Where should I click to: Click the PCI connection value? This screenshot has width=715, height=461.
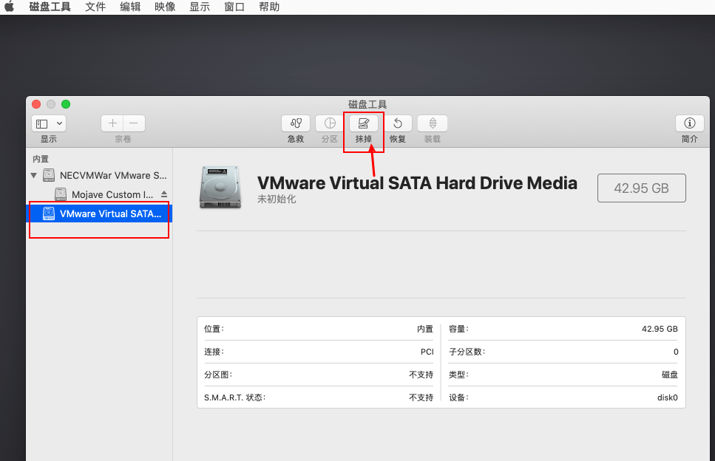[427, 352]
